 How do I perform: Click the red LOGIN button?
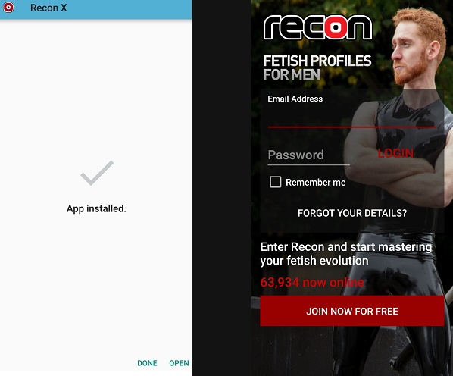(x=395, y=153)
